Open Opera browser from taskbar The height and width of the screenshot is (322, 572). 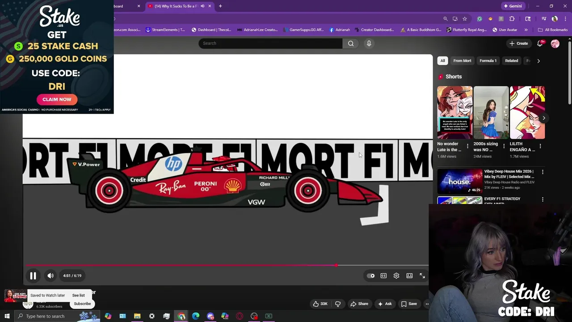[240, 316]
